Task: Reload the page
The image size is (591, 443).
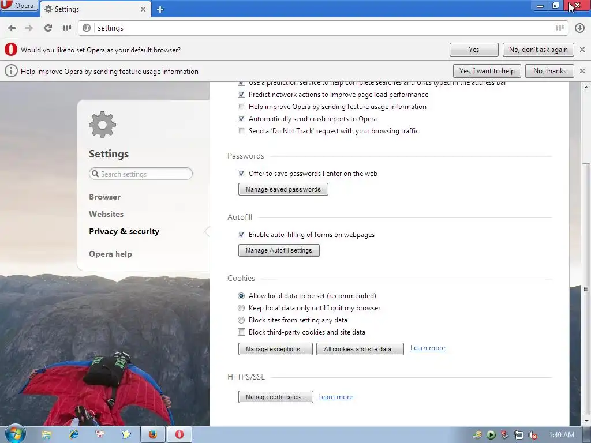Action: [48, 28]
